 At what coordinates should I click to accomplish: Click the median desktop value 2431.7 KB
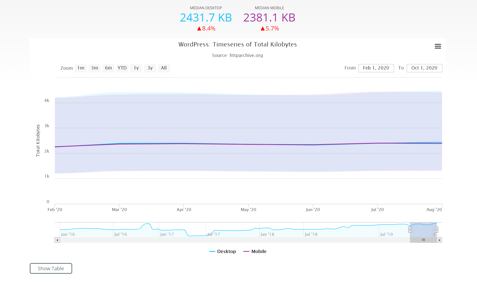click(x=206, y=18)
